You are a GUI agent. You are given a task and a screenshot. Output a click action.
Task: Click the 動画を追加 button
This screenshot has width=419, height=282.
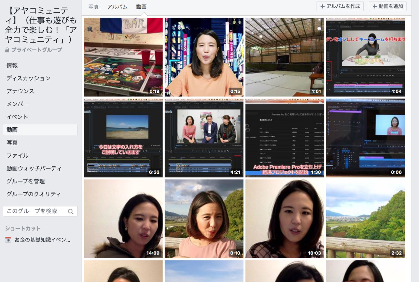click(388, 6)
